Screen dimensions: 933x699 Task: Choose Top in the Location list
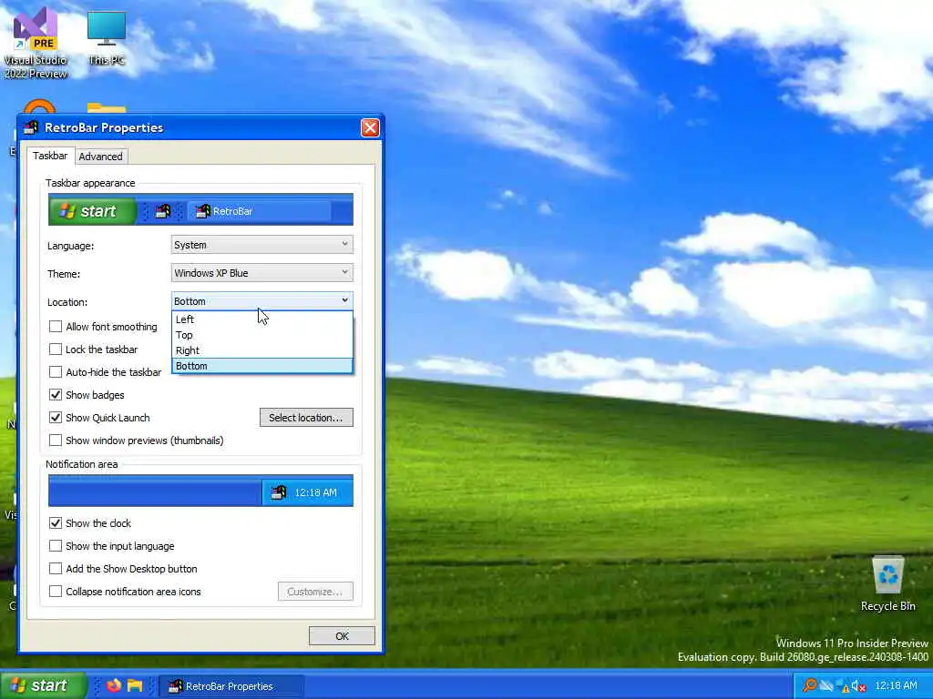(261, 335)
